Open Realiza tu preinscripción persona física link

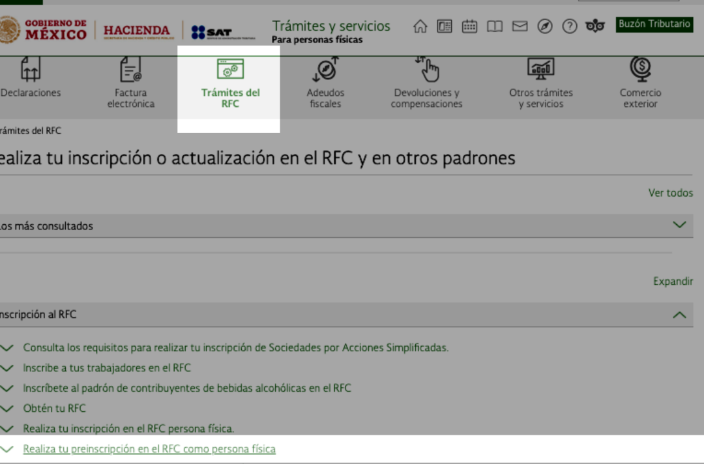click(149, 449)
